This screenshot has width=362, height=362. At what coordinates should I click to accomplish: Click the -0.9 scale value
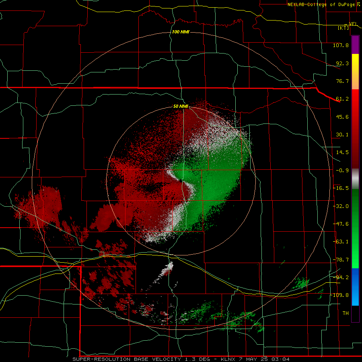tap(342, 171)
